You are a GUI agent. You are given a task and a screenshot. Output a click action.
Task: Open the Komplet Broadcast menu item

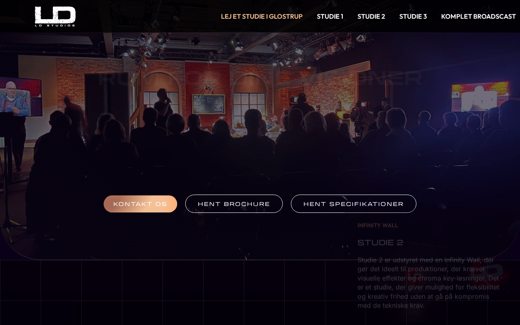pyautogui.click(x=479, y=16)
